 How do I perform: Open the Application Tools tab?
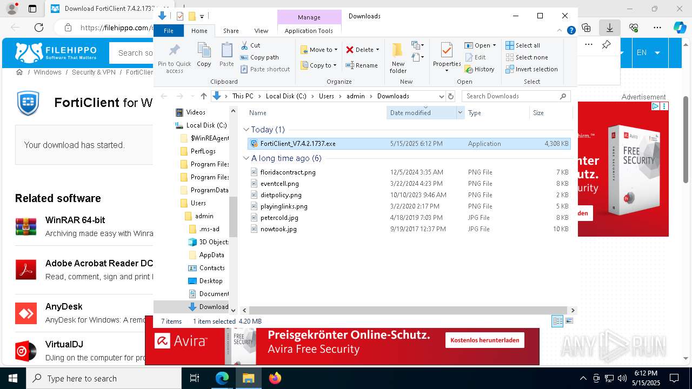coord(309,31)
